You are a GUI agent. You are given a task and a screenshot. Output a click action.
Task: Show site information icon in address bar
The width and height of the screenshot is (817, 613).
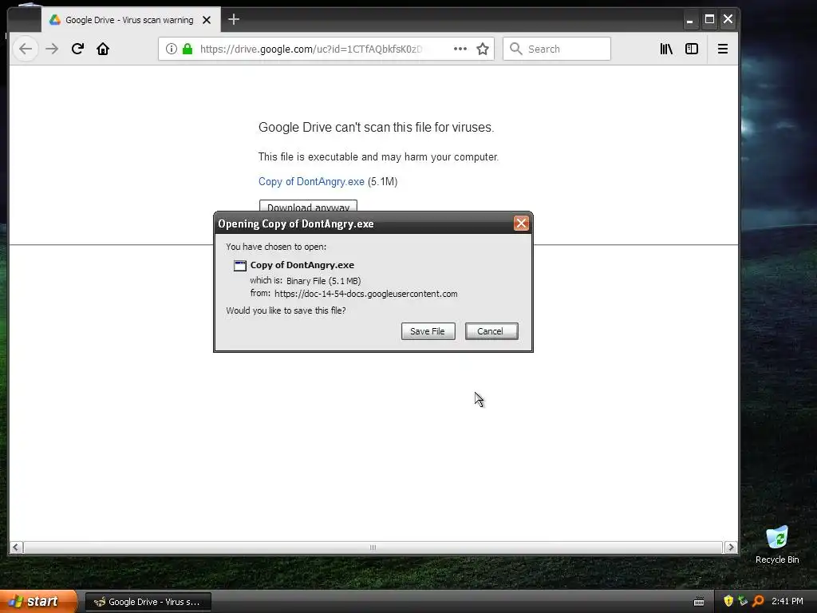tap(171, 49)
